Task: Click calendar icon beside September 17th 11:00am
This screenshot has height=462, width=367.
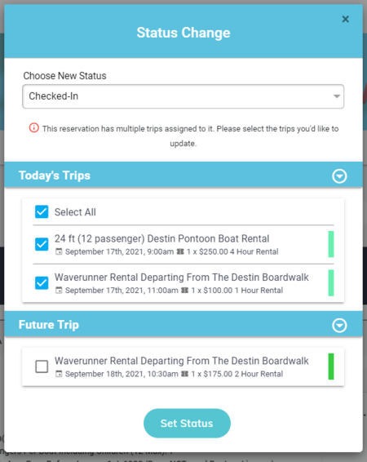Action: [x=59, y=291]
